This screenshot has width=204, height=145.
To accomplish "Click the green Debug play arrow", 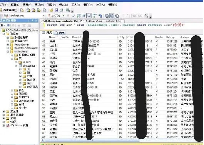I will [64, 16].
